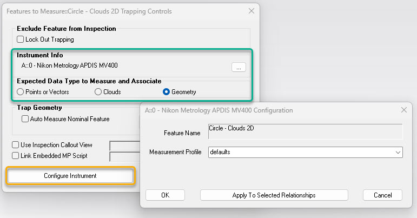417x218 pixels.
Task: Toggle Use Inspection Callout View checkbox
Action: click(16, 145)
